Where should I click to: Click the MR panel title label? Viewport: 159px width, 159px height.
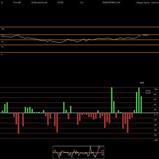142,83
